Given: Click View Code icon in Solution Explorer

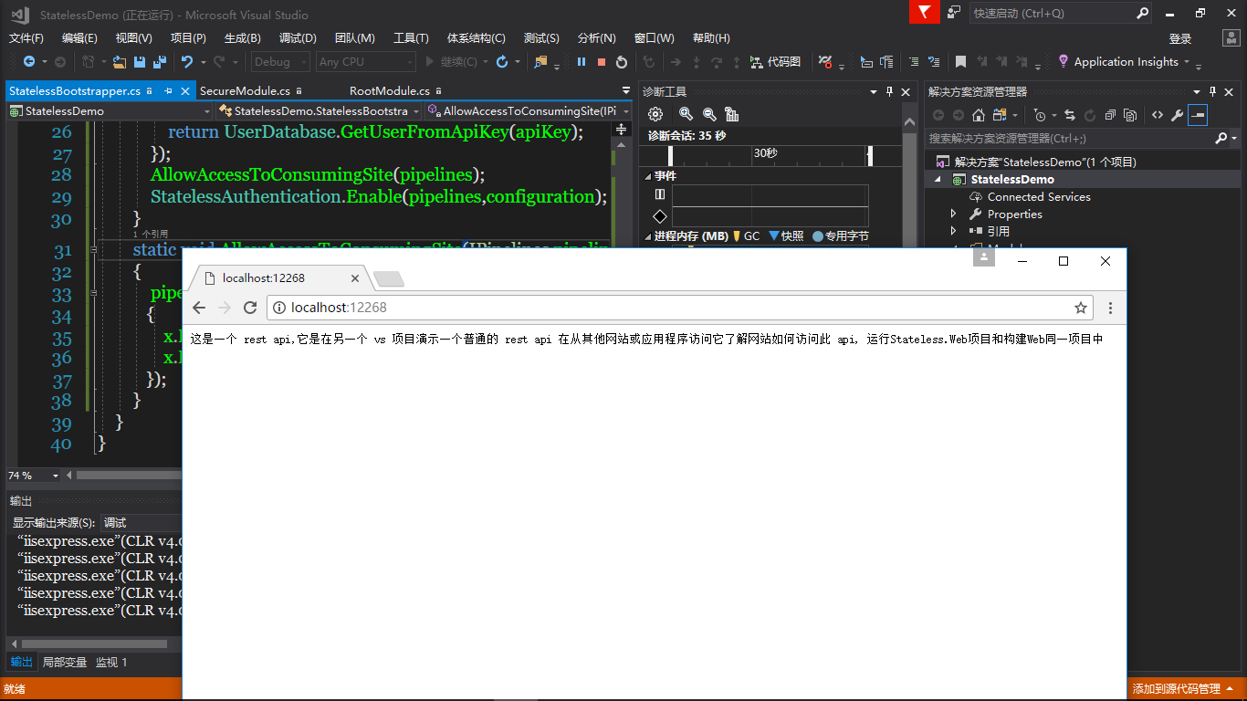Looking at the screenshot, I should click(1158, 115).
